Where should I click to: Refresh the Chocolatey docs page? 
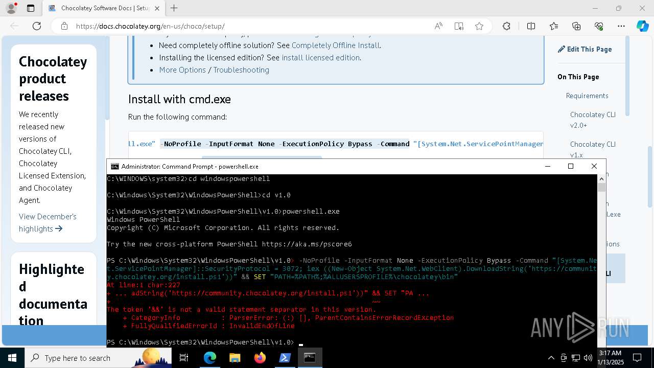pyautogui.click(x=37, y=26)
